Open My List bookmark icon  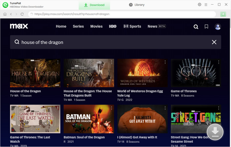pyautogui.click(x=206, y=26)
